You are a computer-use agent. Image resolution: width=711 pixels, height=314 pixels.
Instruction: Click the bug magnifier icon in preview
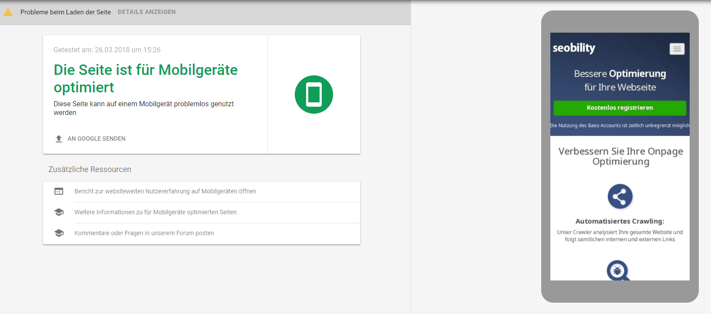(x=618, y=270)
